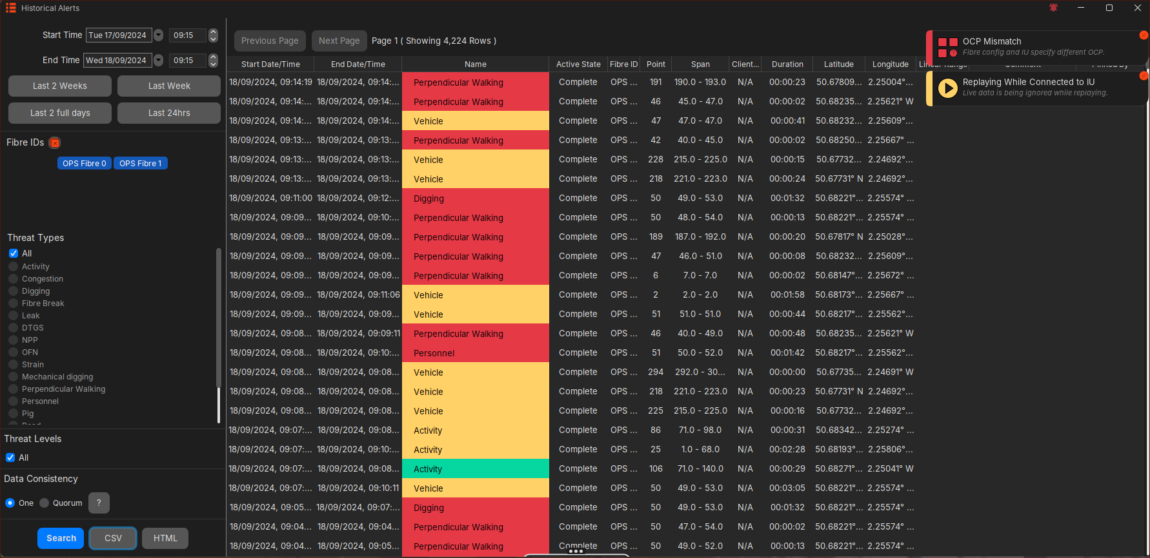The width and height of the screenshot is (1150, 558).
Task: Open the End Time date dropdown
Action: pos(159,61)
